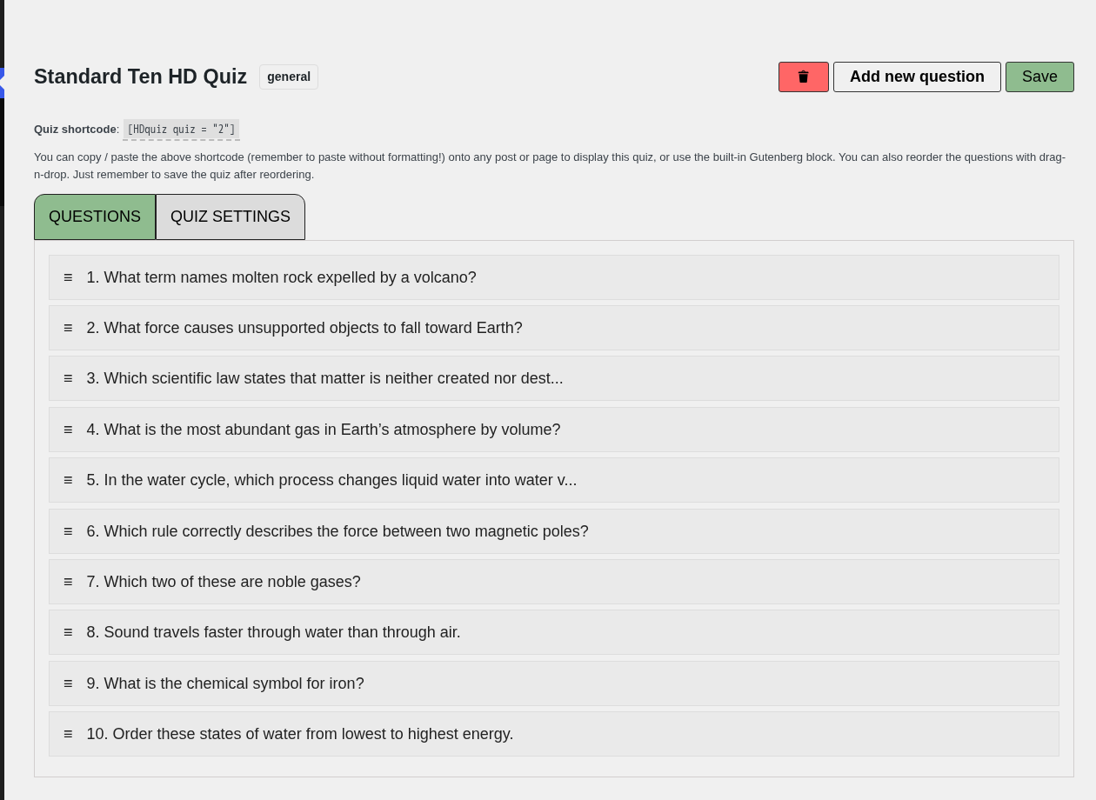The height and width of the screenshot is (800, 1096).
Task: Open question 8 about sound travel
Action: point(554,632)
